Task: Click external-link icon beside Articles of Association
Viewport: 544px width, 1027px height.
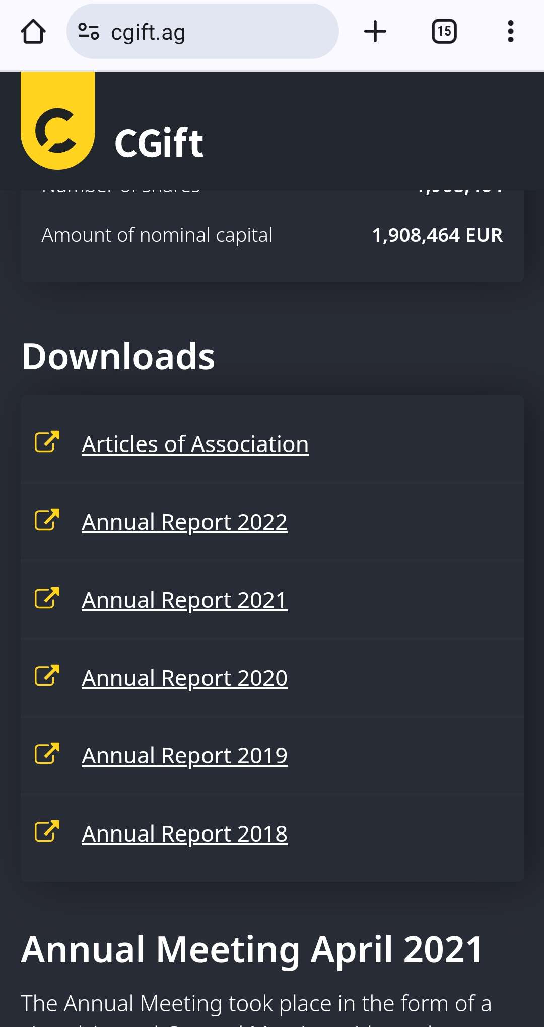Action: point(47,442)
